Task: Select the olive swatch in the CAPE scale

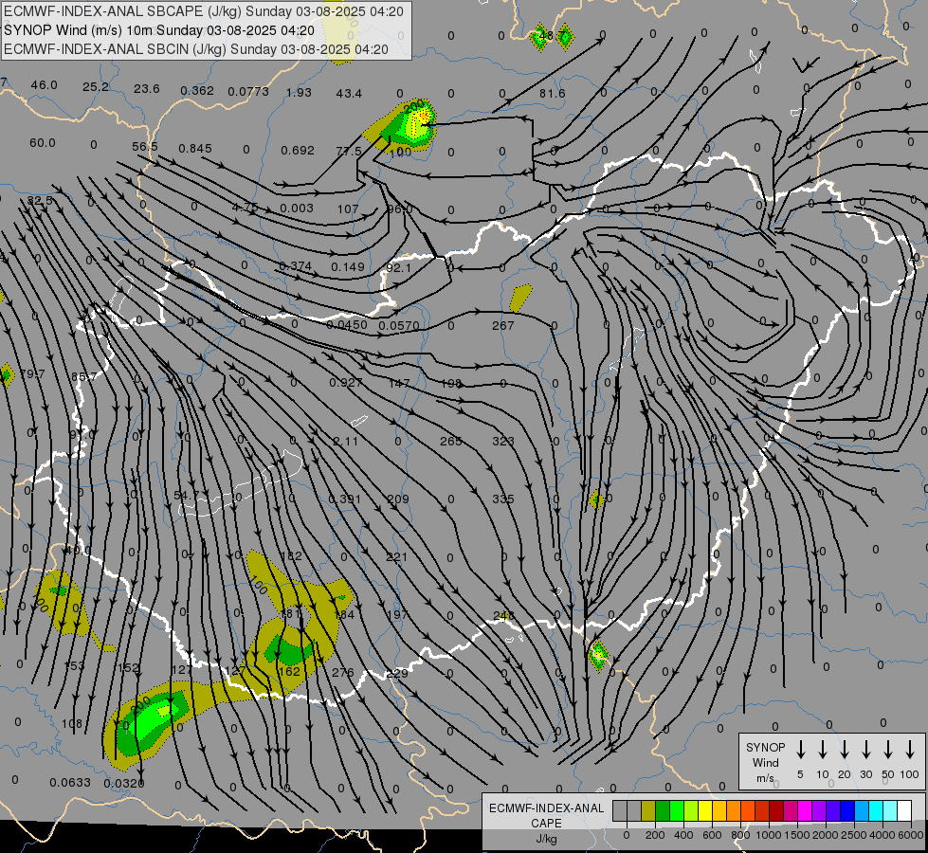Action: pyautogui.click(x=648, y=810)
